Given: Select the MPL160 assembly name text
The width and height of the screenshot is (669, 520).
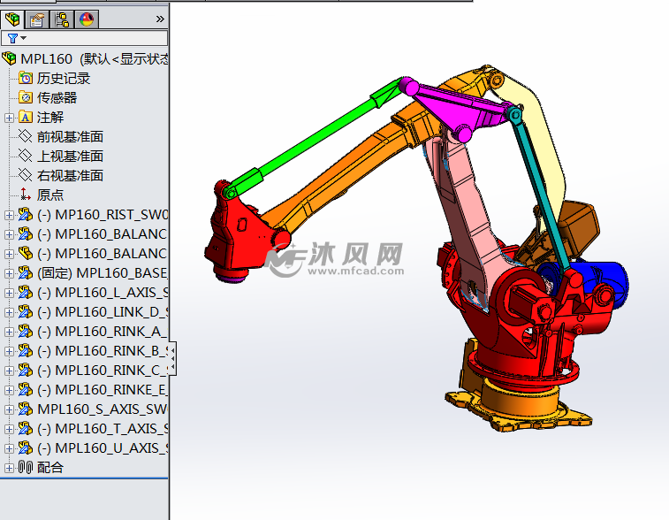Looking at the screenshot, I should (47, 58).
